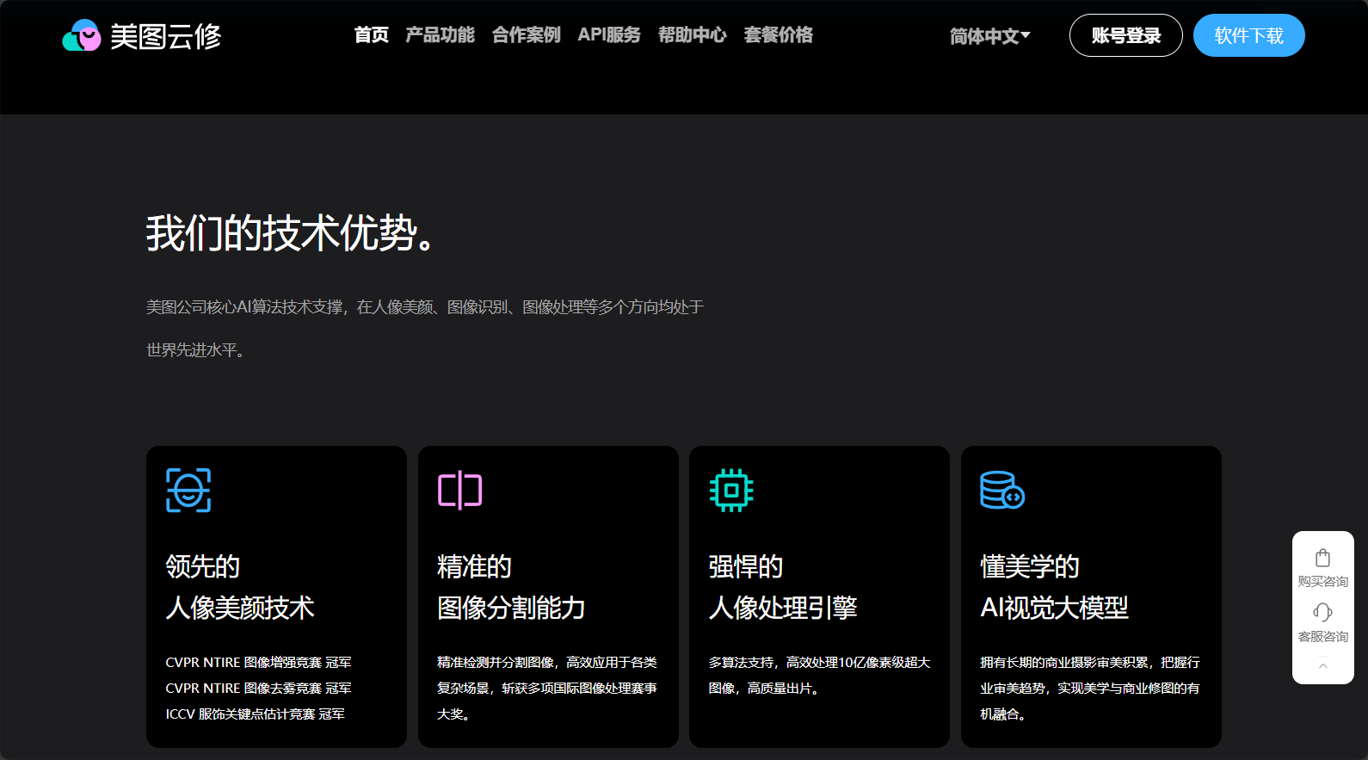Image resolution: width=1368 pixels, height=760 pixels.
Task: Click the shopping bag 购买咨询 icon
Action: tap(1322, 558)
